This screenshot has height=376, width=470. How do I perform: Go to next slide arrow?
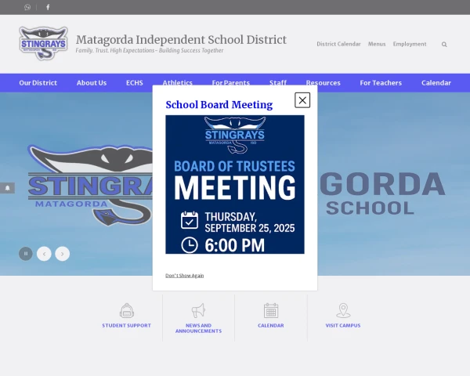[x=63, y=254]
